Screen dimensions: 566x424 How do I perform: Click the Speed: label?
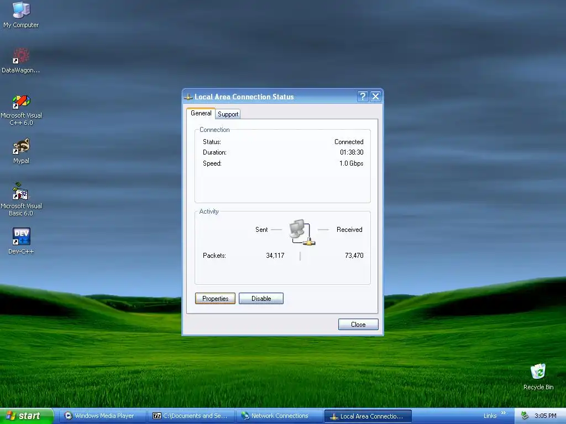click(x=212, y=163)
